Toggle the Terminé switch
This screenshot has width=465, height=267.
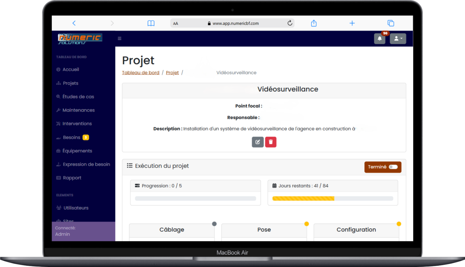(393, 167)
